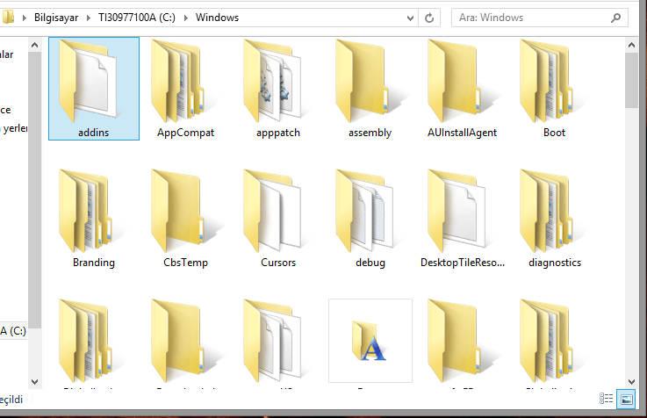Click the folder icon in address bar

(8, 18)
